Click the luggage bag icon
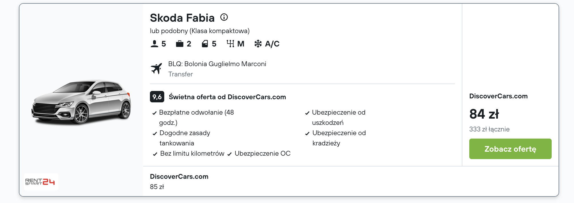This screenshot has width=574, height=203. [x=179, y=44]
